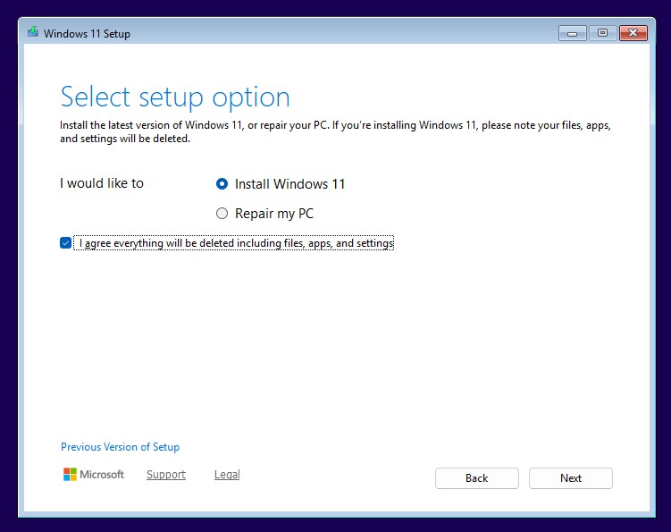Open the Support link
Image resolution: width=671 pixels, height=532 pixels.
[x=166, y=475]
